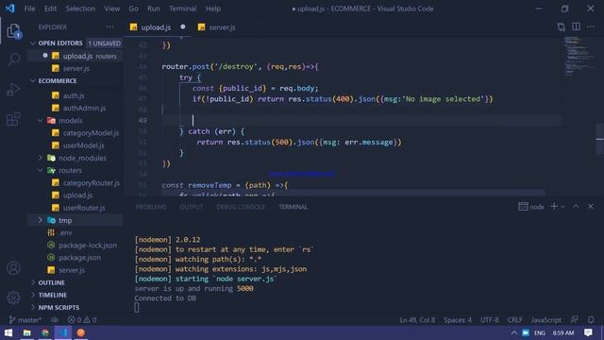The image size is (604, 340).
Task: Open the Help menu
Action: [x=212, y=8]
